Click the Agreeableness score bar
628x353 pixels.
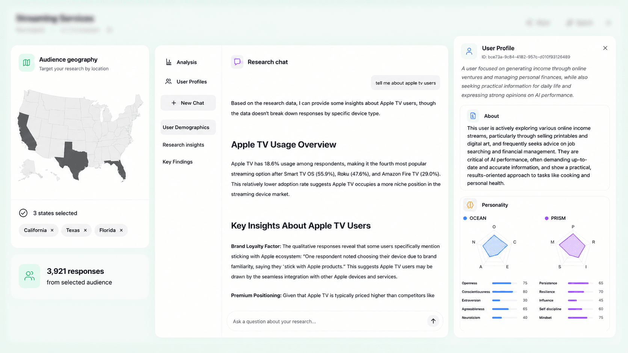click(x=504, y=309)
